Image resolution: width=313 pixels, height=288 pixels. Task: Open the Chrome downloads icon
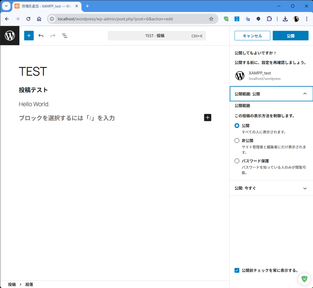click(285, 19)
